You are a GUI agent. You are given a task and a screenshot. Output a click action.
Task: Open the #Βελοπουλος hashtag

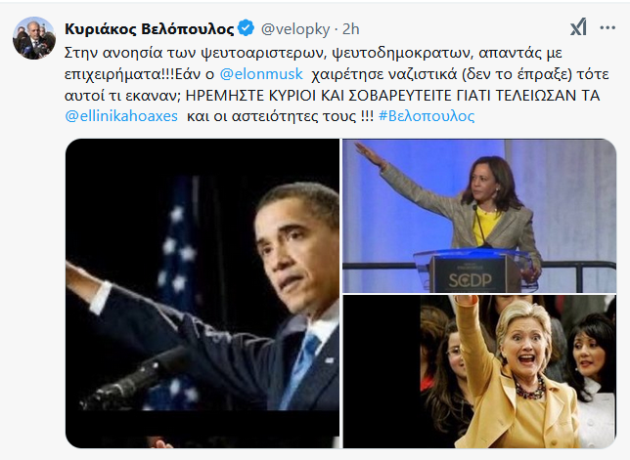point(427,116)
